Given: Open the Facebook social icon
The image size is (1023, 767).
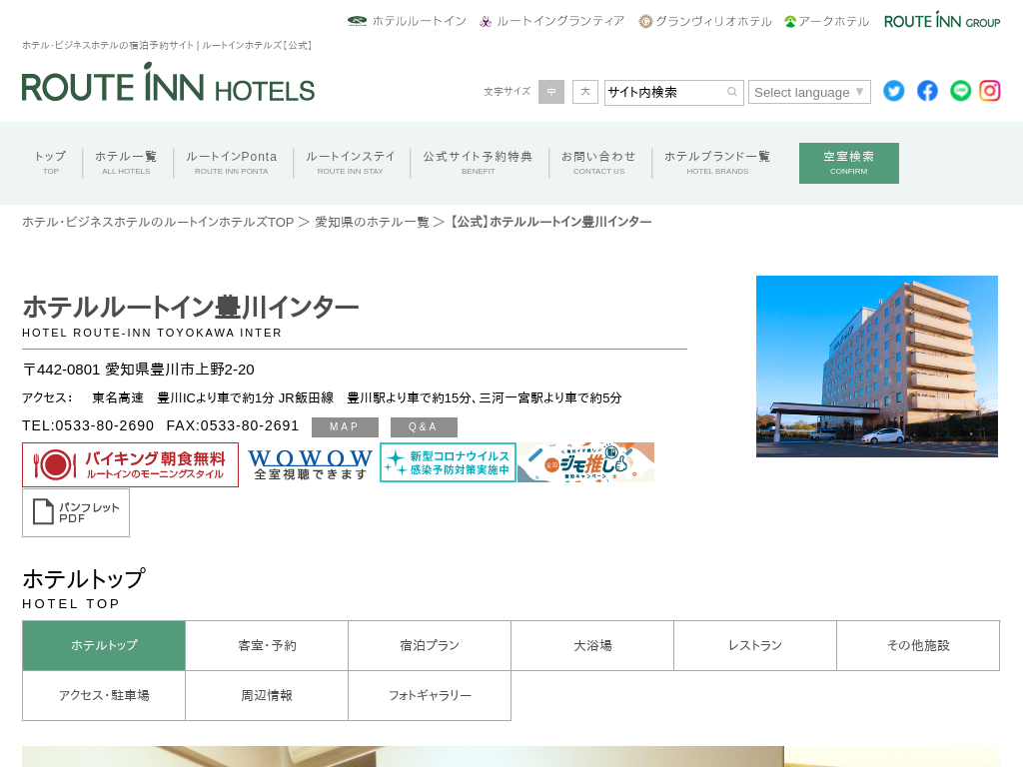Looking at the screenshot, I should [926, 91].
